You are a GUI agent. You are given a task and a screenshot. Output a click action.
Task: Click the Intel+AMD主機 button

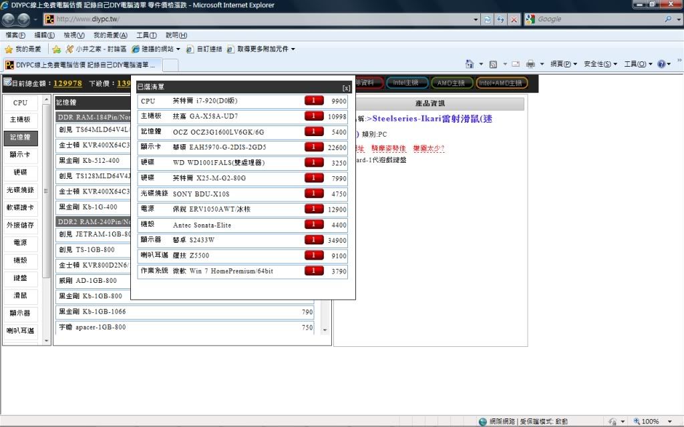501,82
